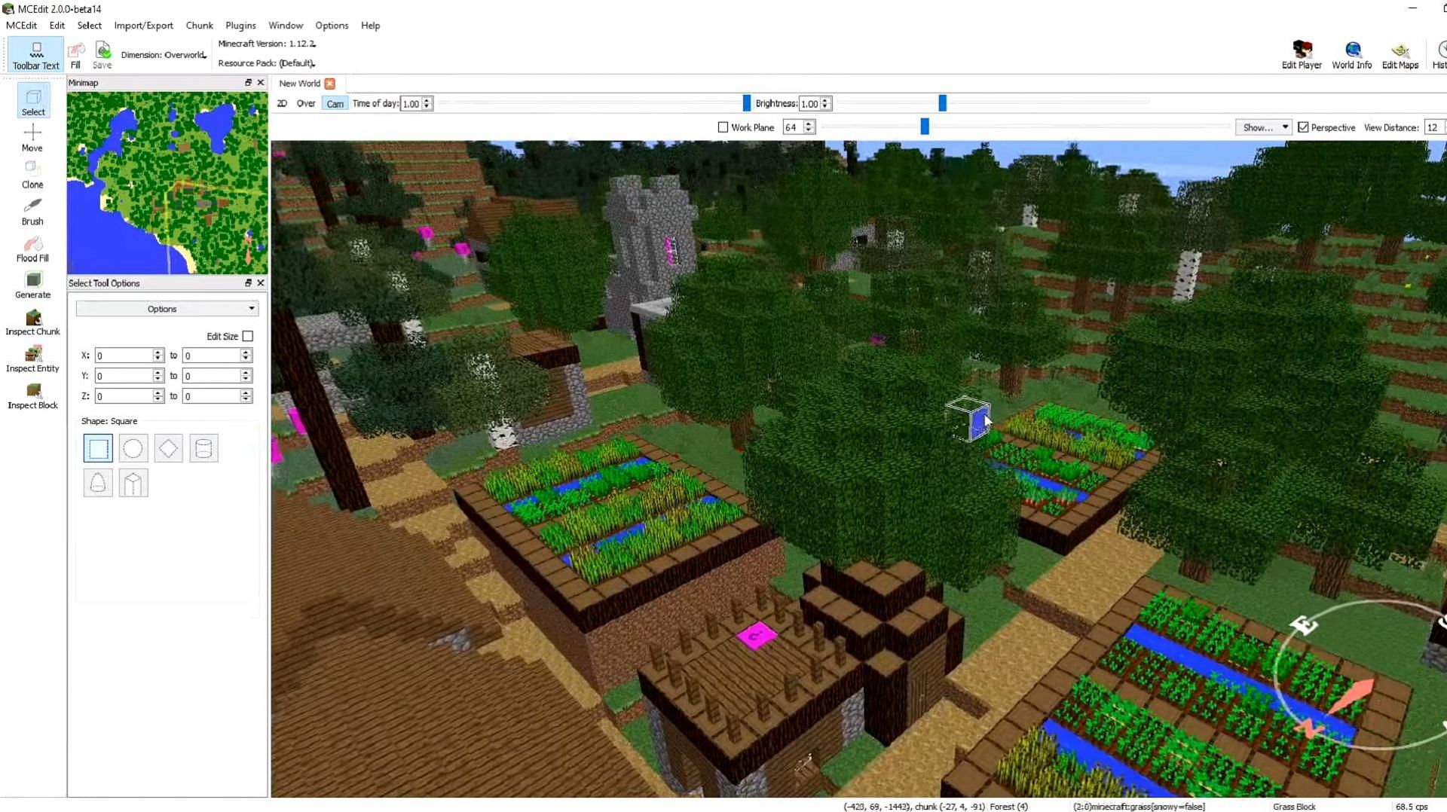This screenshot has height=812, width=1447.
Task: Select the cylinder selection shape
Action: pyautogui.click(x=203, y=448)
